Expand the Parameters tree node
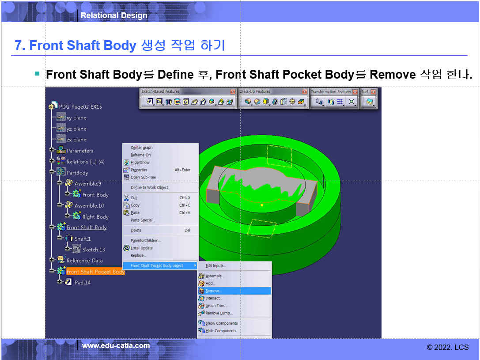480x360 pixels. coord(52,151)
